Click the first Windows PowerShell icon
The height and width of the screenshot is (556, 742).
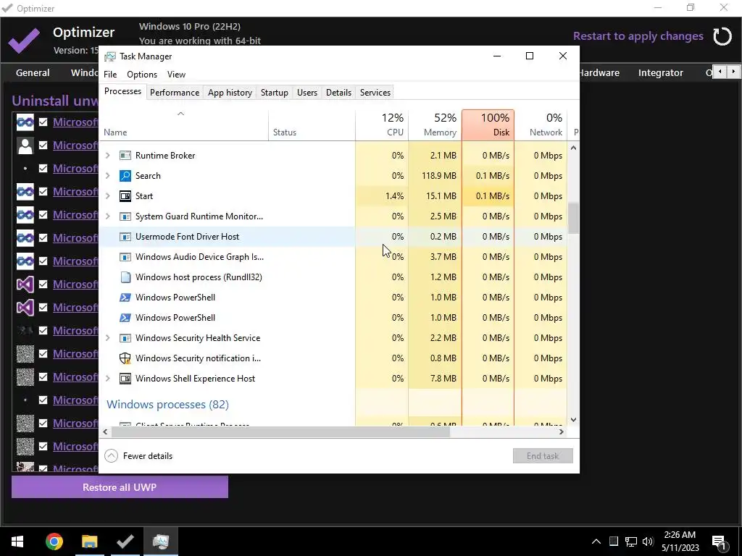coord(125,298)
